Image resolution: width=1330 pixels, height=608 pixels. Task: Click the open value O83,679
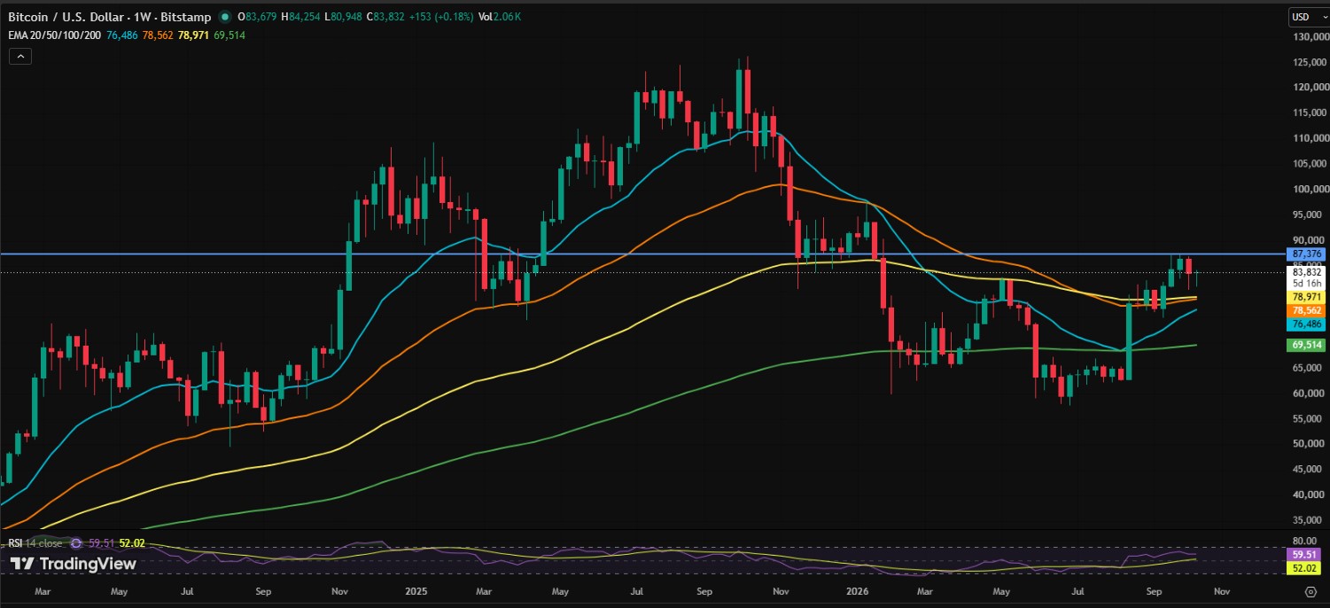(x=257, y=17)
